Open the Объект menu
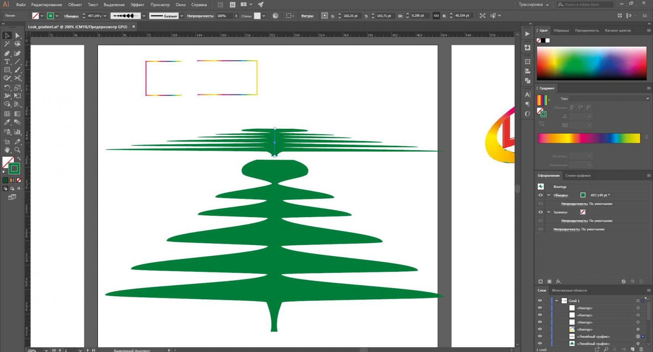Screen dimensions: 653x352 (75, 5)
